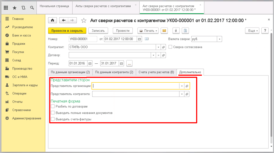Viewport: 274px width, 153px height.
Task: Open calendar picker for document date
Action: click(x=139, y=39)
